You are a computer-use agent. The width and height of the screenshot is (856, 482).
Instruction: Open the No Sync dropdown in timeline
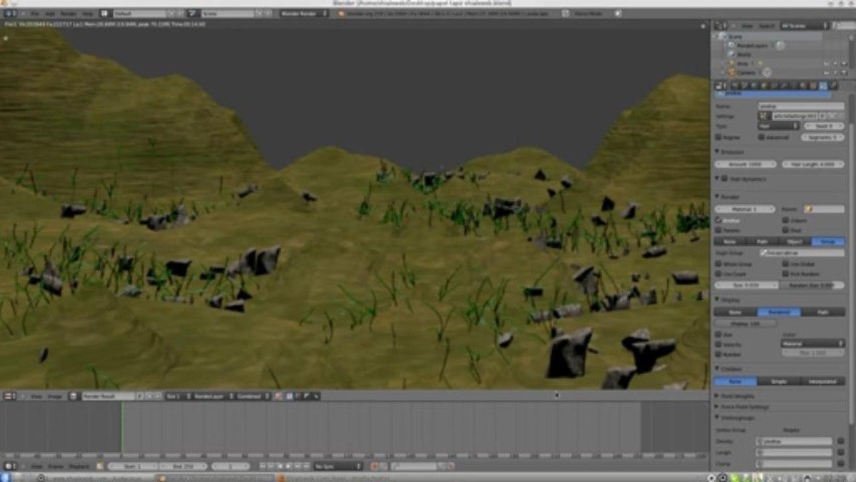(x=338, y=466)
